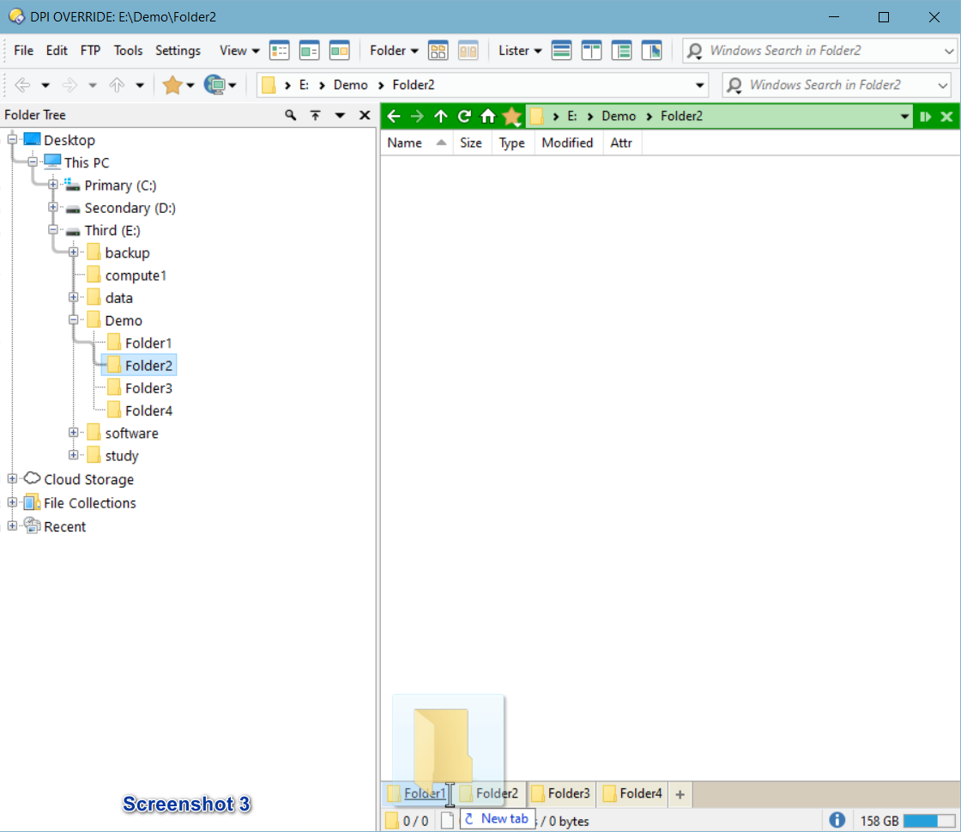Select study folder in the tree
961x832 pixels.
tap(121, 456)
